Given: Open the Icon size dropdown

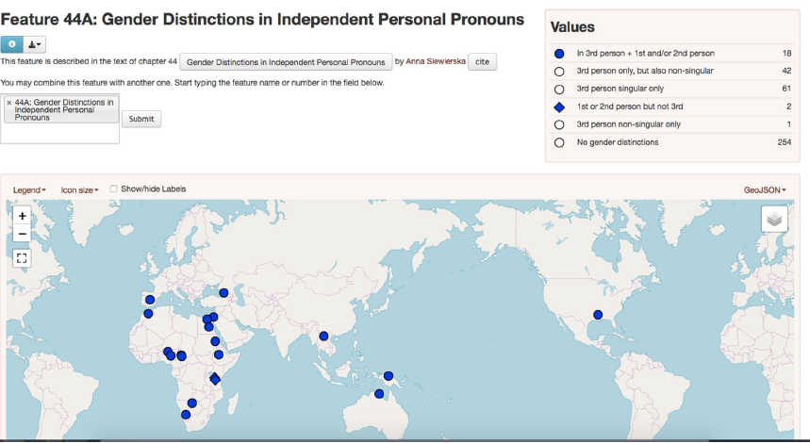Looking at the screenshot, I should [x=79, y=189].
